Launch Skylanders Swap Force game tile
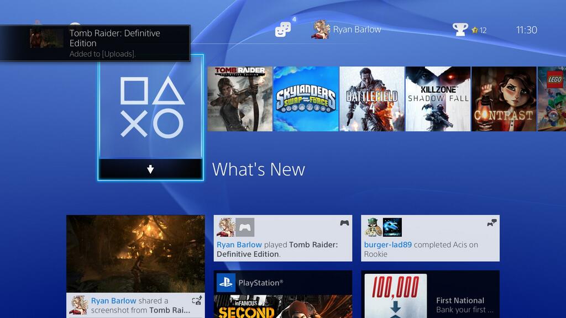Viewport: 566px width, 318px height. coord(306,99)
